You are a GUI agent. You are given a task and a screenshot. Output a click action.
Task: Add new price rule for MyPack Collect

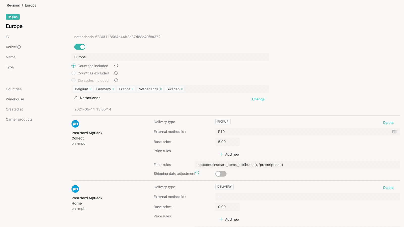tap(229, 154)
